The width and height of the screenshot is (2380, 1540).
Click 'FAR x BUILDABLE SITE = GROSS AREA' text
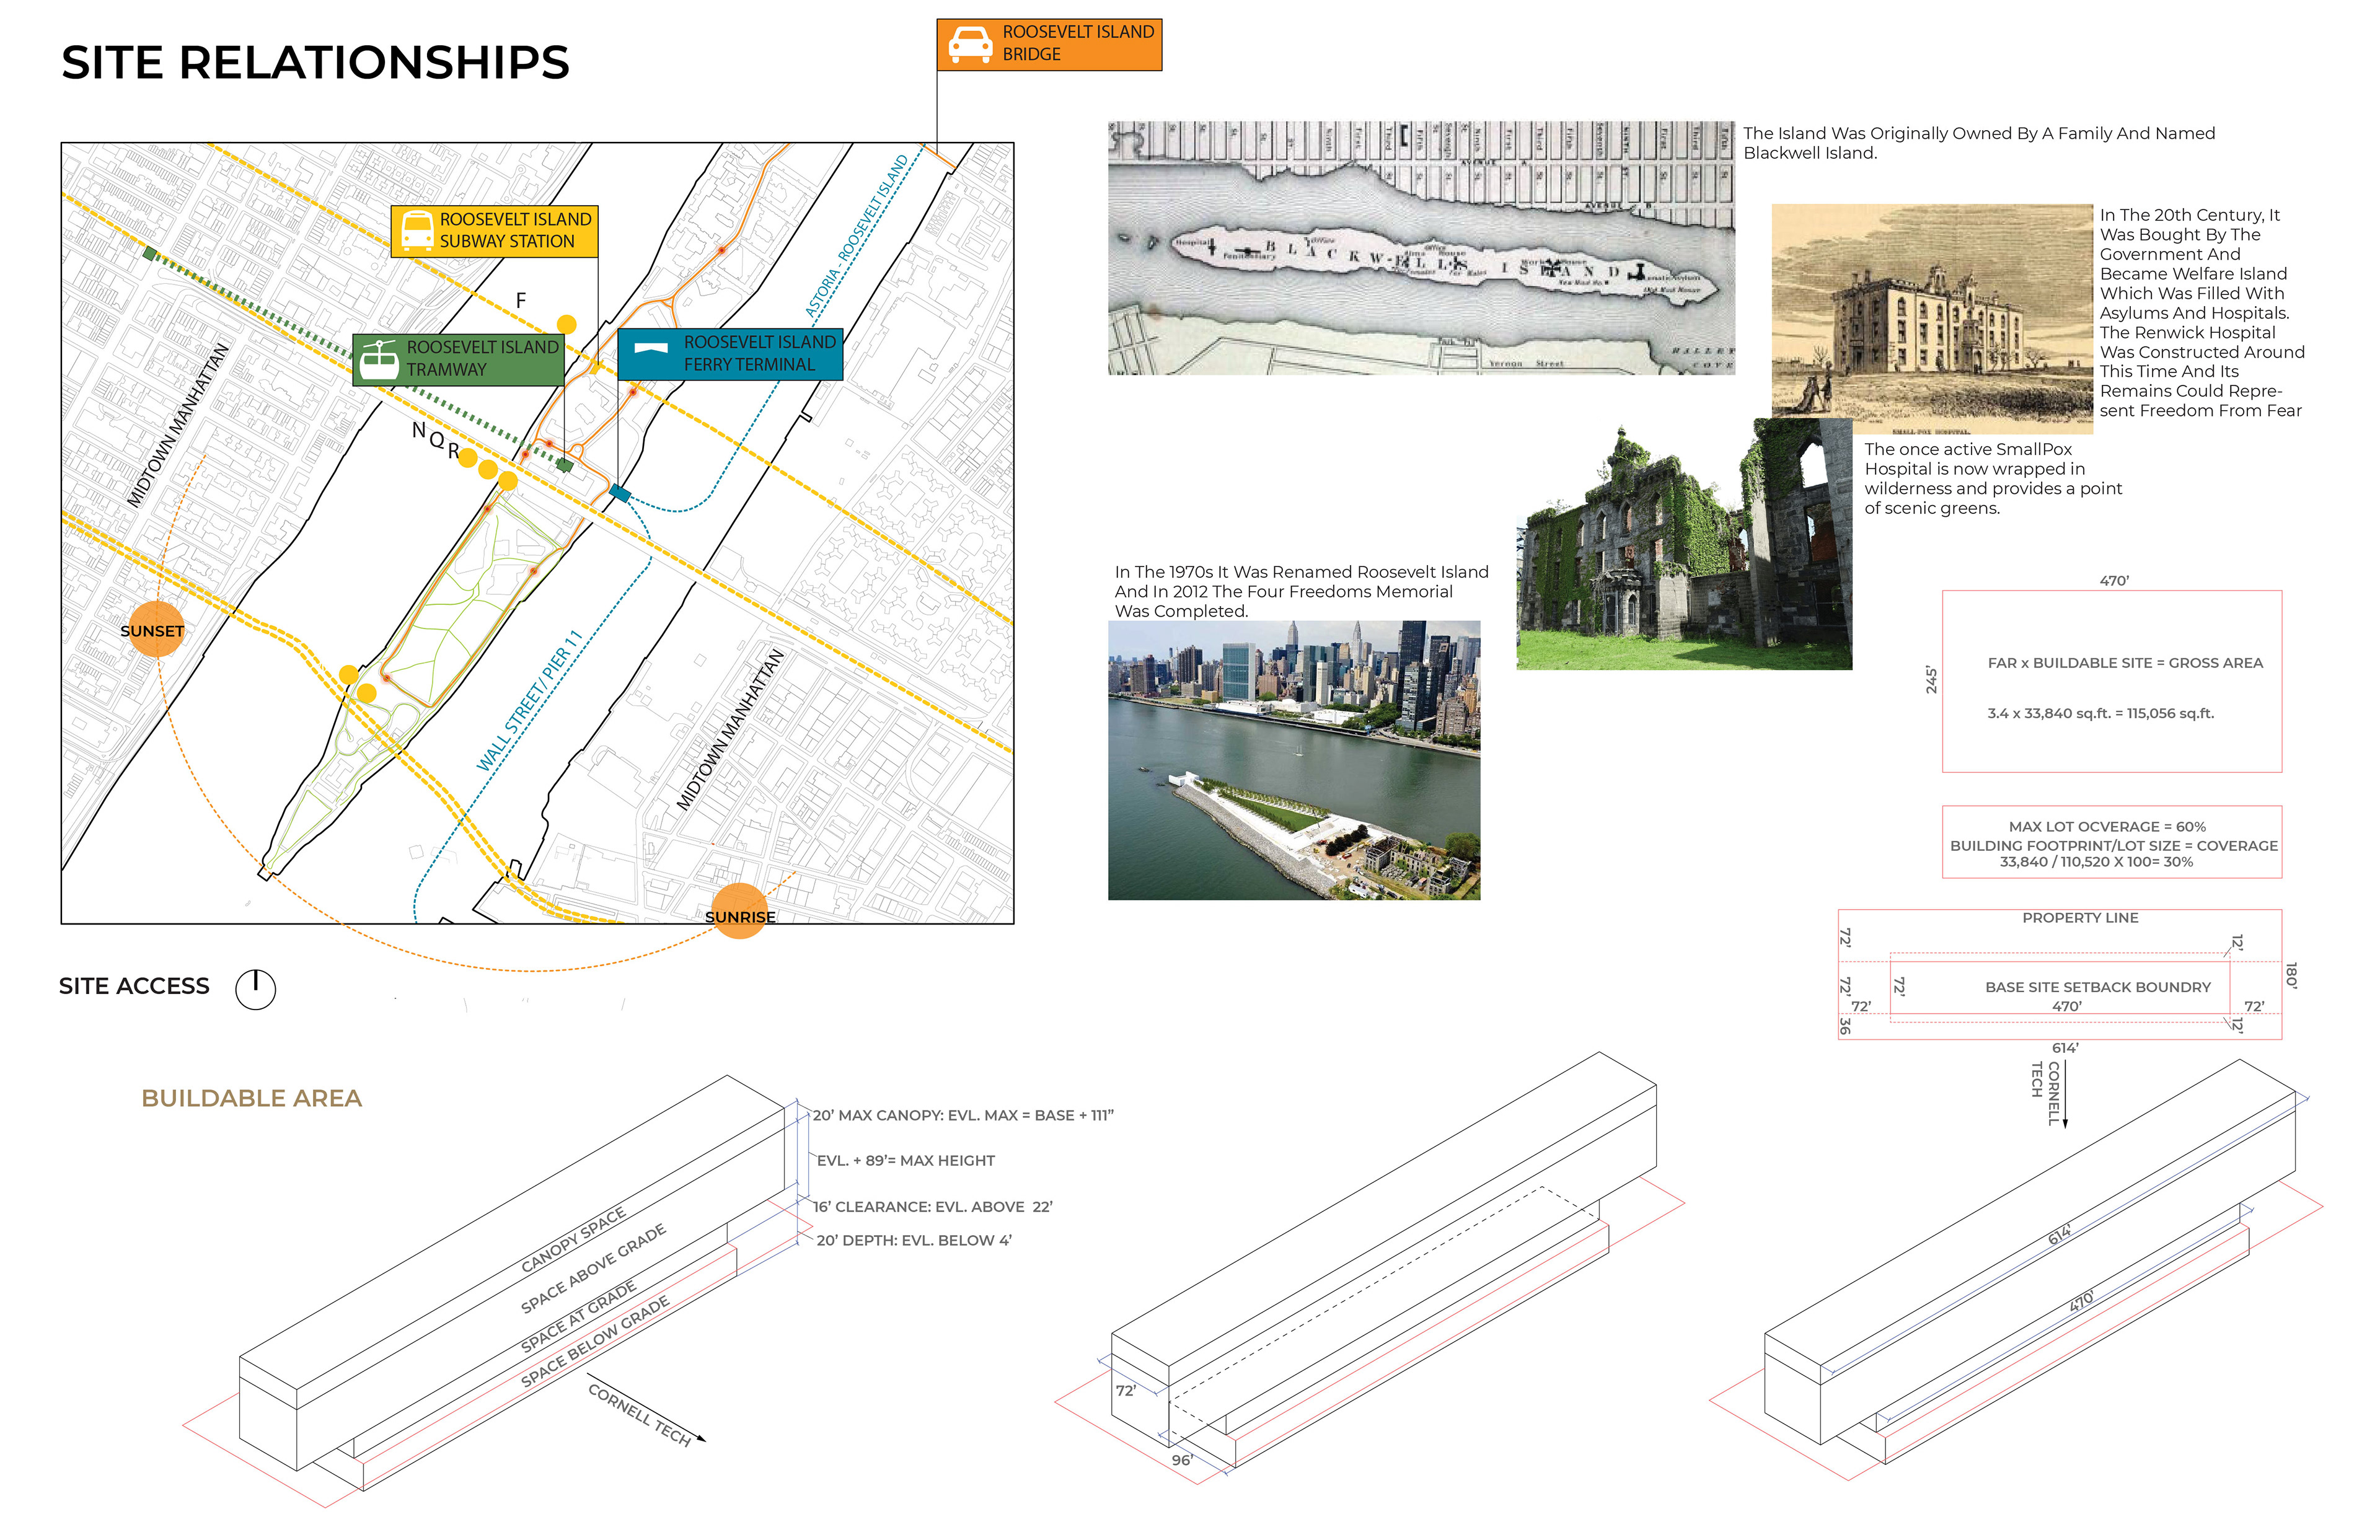[x=2125, y=663]
